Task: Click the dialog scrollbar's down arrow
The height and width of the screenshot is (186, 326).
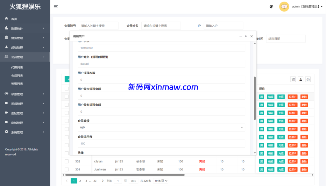Action: coord(255,153)
